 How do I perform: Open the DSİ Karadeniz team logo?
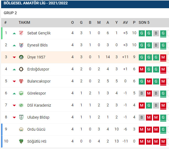click(21, 105)
